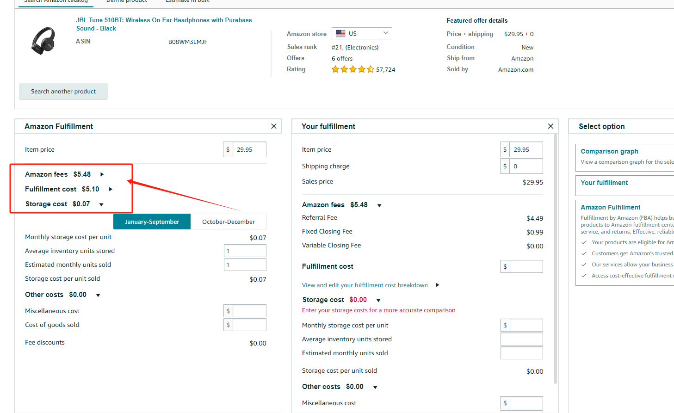Click Fulfillment cost input in Your fulfillment
Screen dimensions: 674x413
tap(526, 266)
